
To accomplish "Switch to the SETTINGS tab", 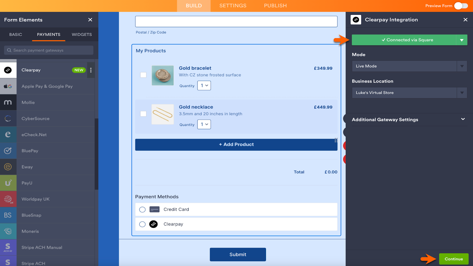I will click(x=233, y=6).
